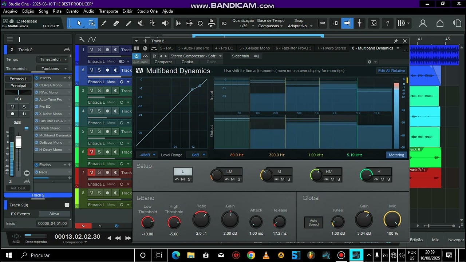Toggle Multiband Dynamics power bypass button
Screen dimensions: 466x262
(136, 56)
